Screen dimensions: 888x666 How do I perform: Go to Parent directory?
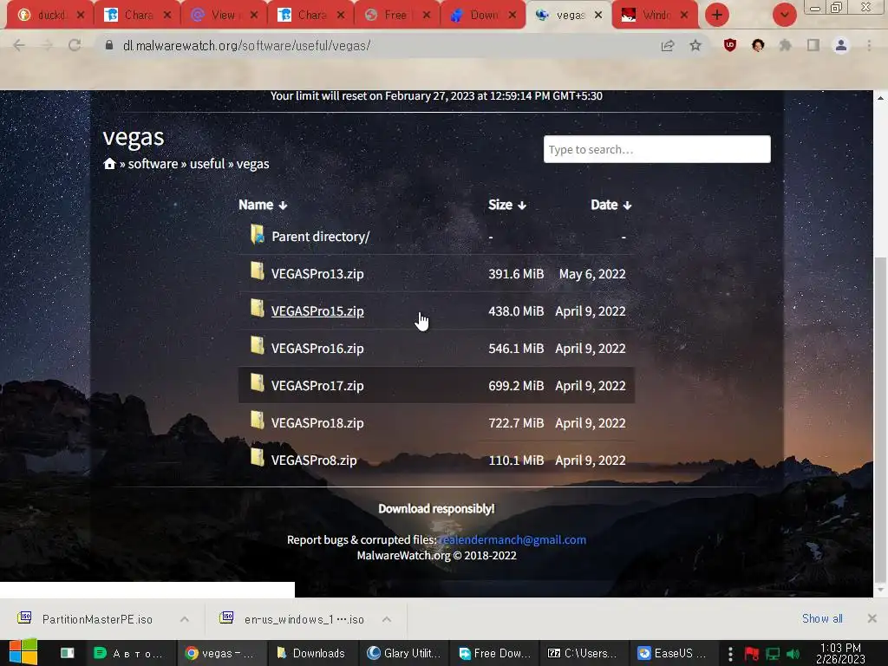pyautogui.click(x=321, y=236)
